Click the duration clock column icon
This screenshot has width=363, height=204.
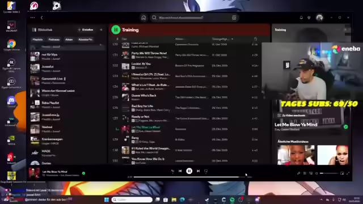255,39
